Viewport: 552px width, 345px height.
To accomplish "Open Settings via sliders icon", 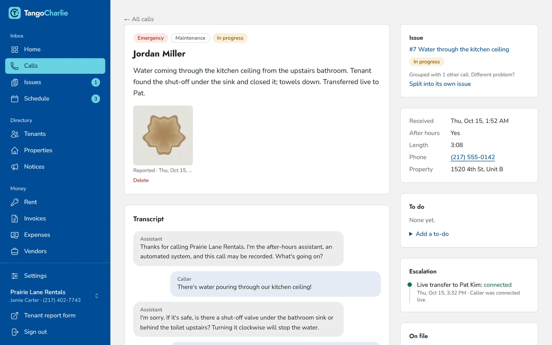I will pos(14,276).
